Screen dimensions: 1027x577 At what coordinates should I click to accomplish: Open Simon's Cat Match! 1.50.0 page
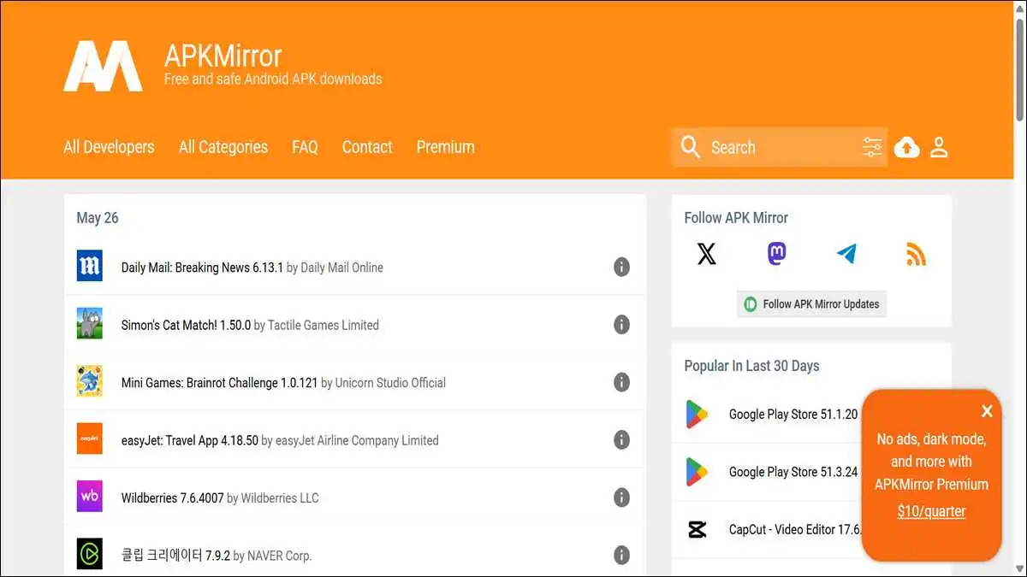(187, 325)
